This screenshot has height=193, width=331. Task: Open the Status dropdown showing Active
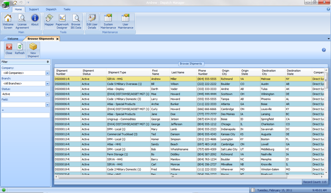48,94
